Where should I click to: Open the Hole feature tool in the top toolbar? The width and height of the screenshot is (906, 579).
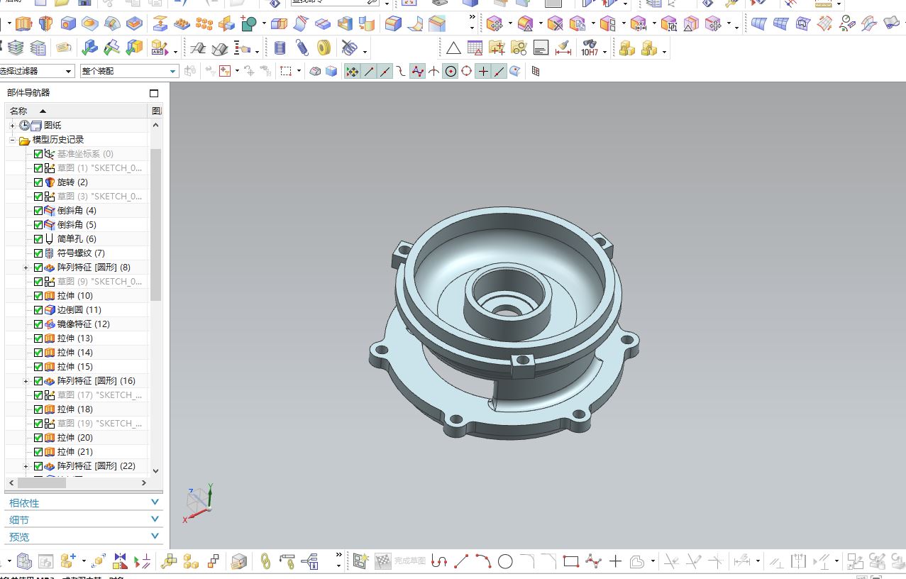coord(68,24)
